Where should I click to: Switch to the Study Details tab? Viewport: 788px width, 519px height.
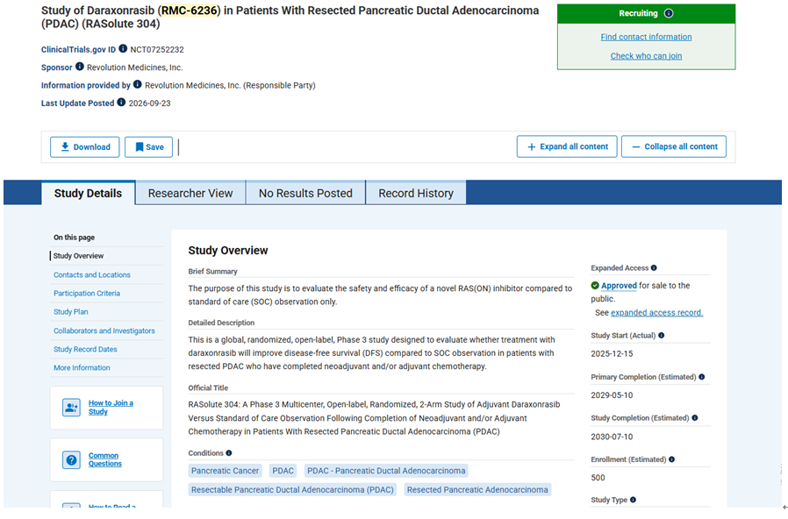[88, 193]
